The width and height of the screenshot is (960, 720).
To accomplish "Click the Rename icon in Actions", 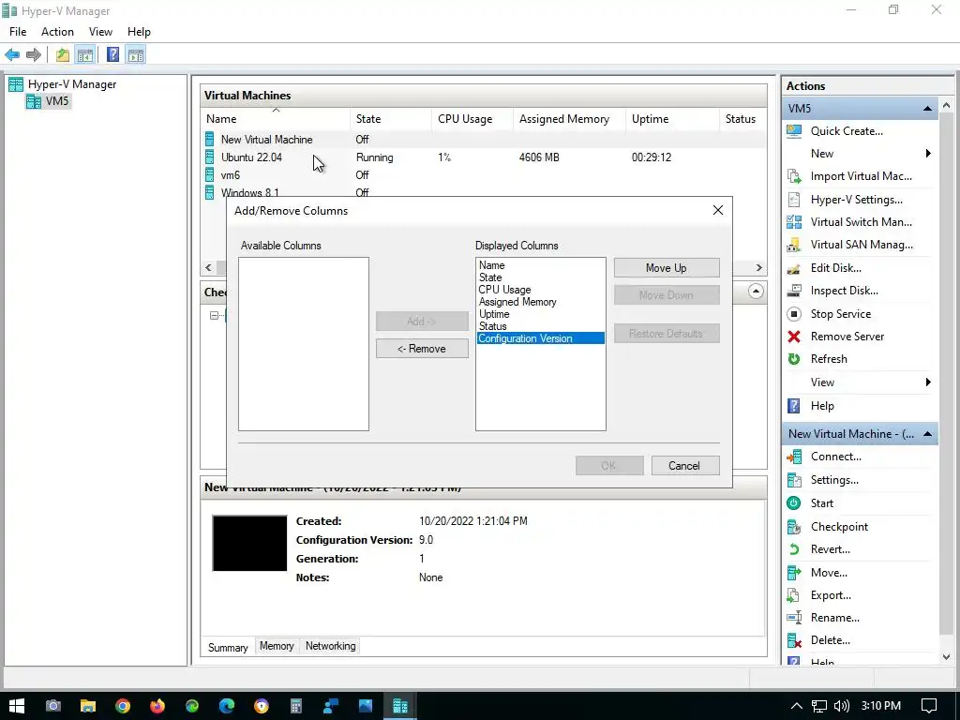I will pos(794,618).
